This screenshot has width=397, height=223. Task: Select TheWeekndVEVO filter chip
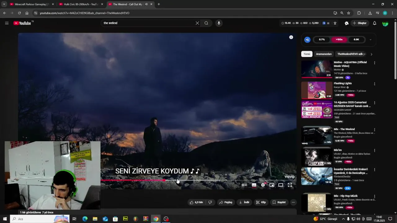pyautogui.click(x=351, y=54)
